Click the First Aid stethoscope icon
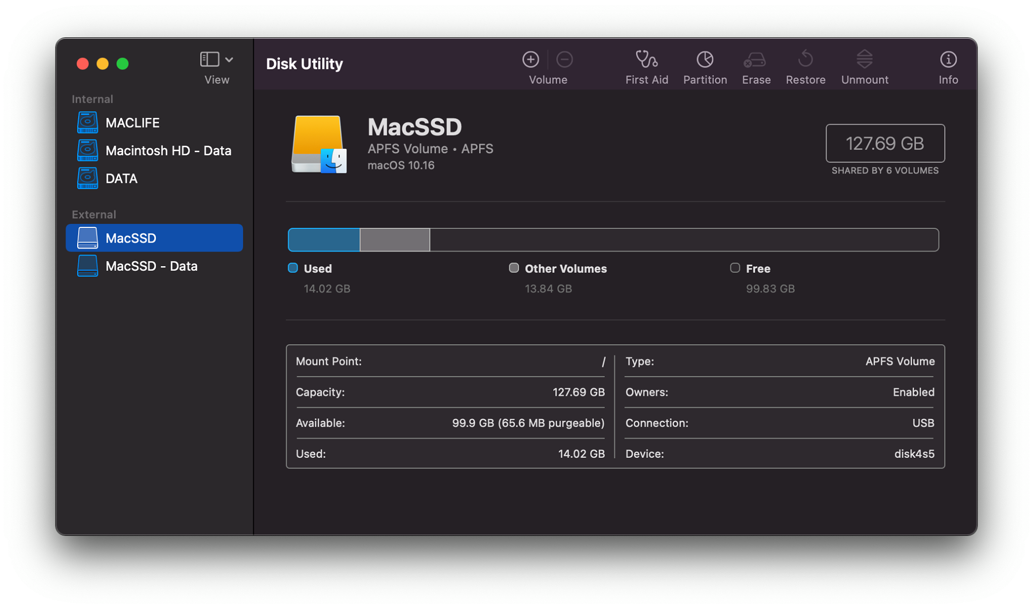Image resolution: width=1033 pixels, height=609 pixels. coord(646,60)
